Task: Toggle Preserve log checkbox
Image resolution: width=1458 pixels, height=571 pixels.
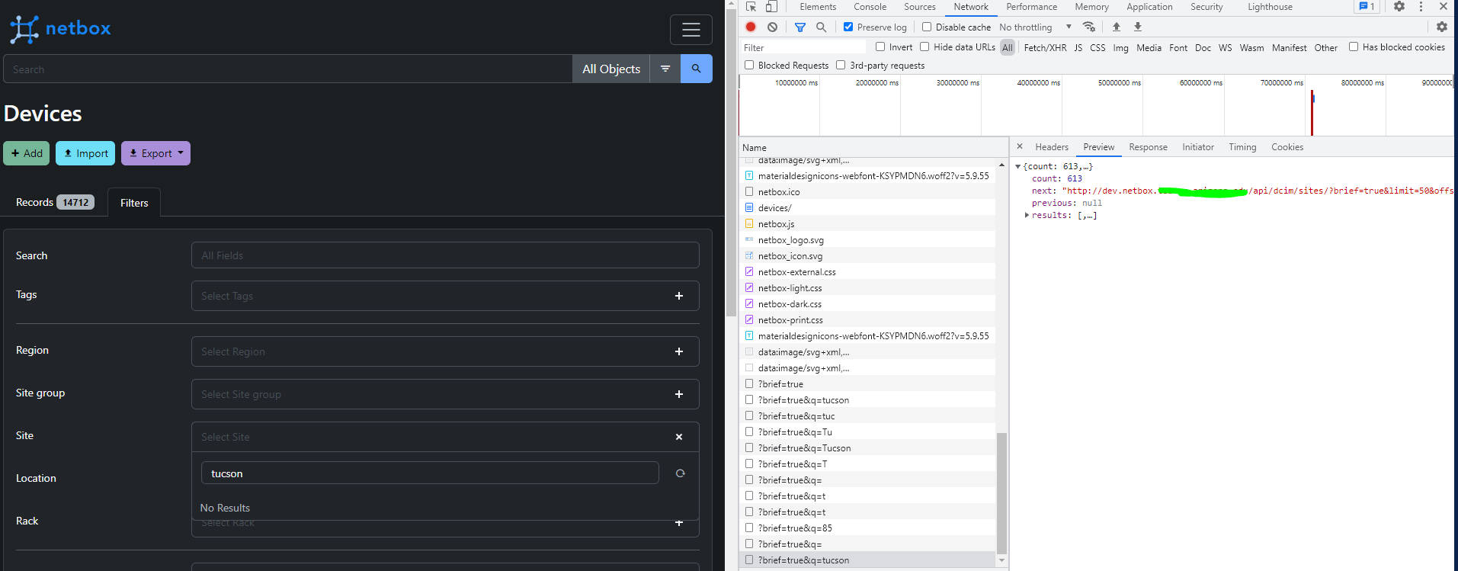Action: 848,27
